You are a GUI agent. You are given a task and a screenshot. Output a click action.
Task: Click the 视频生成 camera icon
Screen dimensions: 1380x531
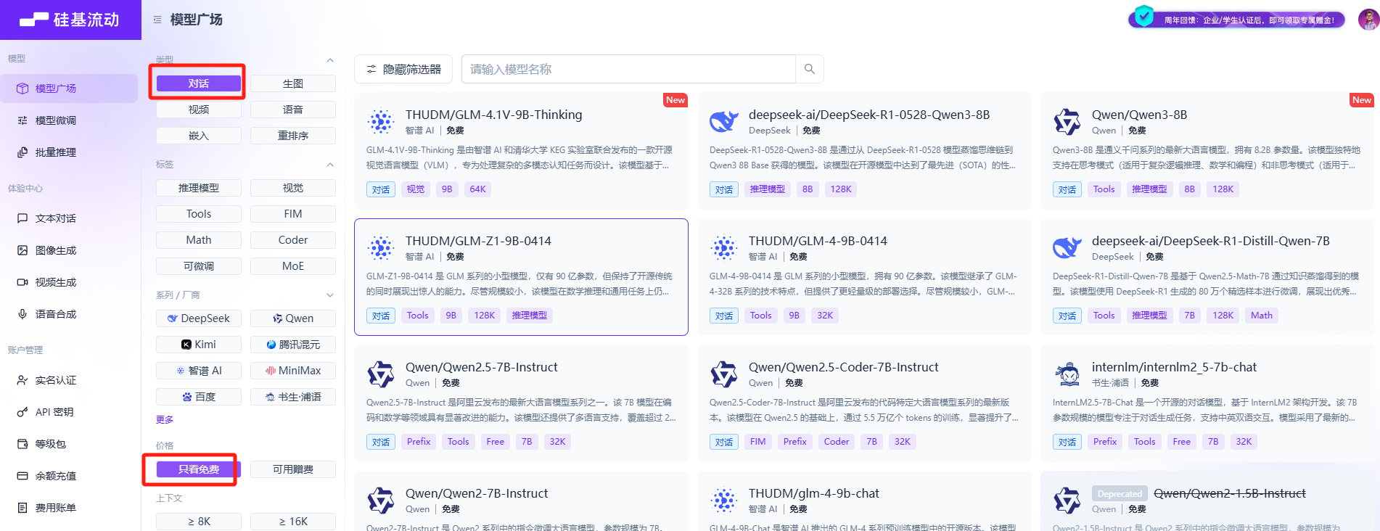[22, 282]
